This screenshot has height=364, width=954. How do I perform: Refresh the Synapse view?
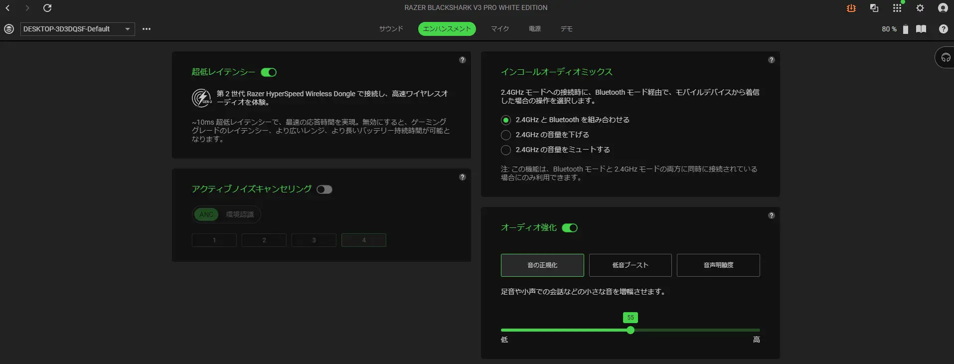click(47, 8)
